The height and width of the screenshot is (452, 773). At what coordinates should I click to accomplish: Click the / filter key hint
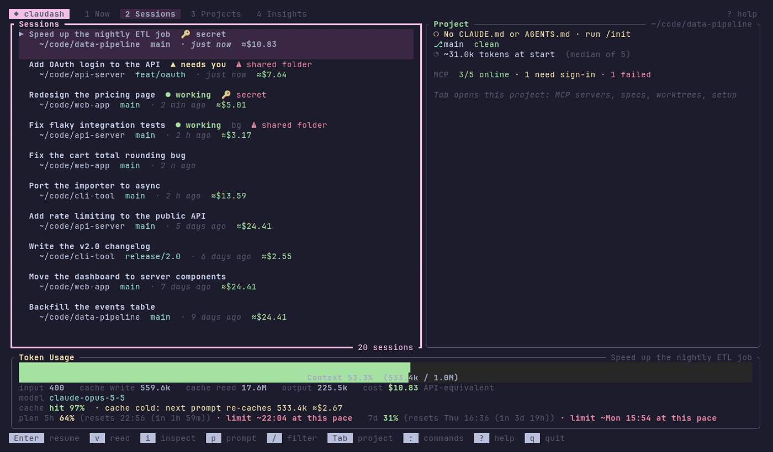292,438
